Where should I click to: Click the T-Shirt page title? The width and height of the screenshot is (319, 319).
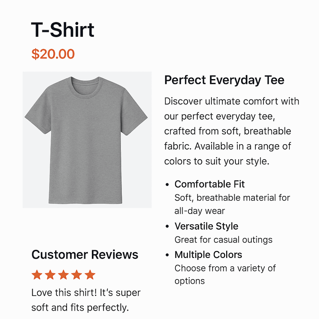pyautogui.click(x=63, y=30)
